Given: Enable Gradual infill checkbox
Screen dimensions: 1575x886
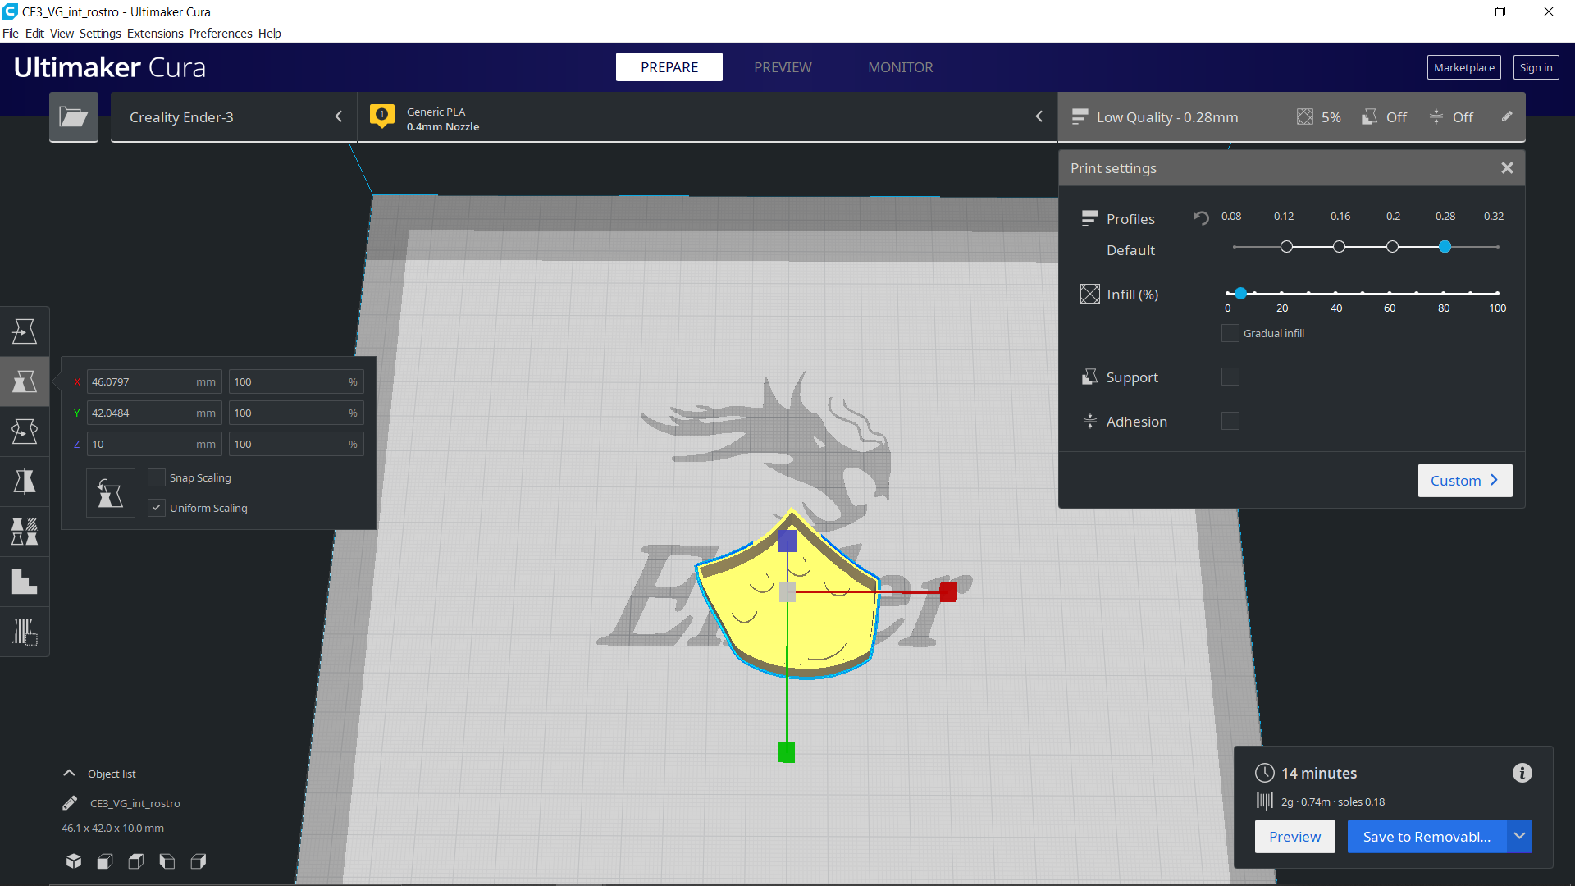Looking at the screenshot, I should tap(1229, 332).
